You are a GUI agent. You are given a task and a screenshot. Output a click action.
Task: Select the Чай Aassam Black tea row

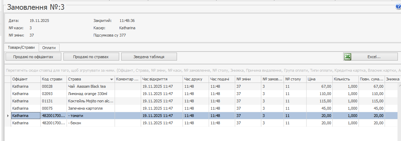[x=90, y=86]
